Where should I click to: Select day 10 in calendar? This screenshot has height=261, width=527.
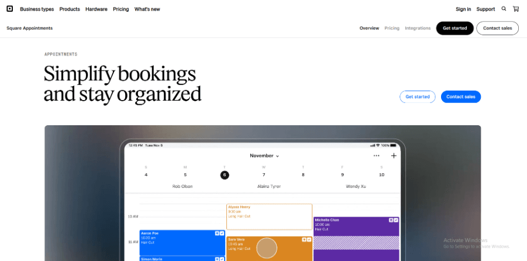click(381, 175)
